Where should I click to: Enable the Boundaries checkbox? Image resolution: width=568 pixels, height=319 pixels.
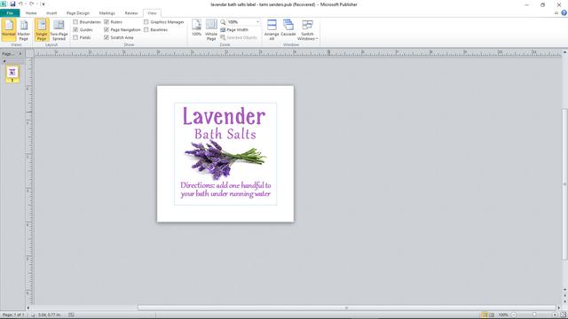(75, 22)
